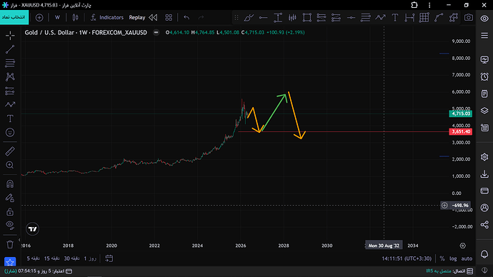Toggle lock all drawings padlock

[x=10, y=211]
